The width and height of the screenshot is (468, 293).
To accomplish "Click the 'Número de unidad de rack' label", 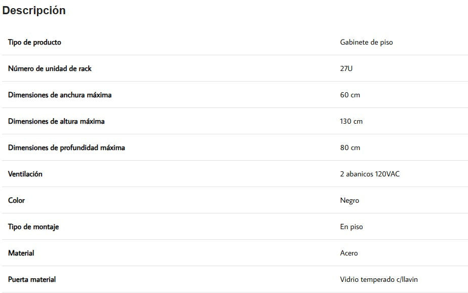I will pyautogui.click(x=50, y=68).
